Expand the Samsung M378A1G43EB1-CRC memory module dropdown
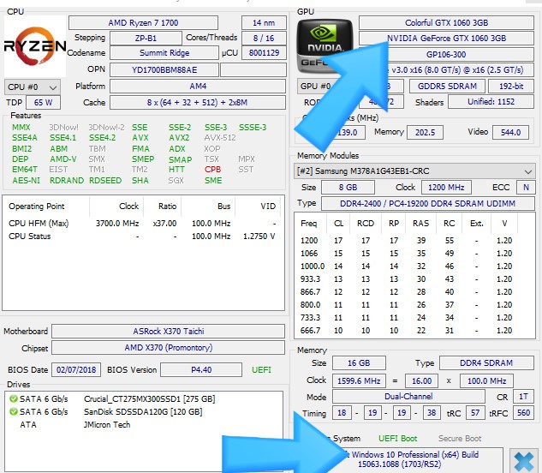 (414, 171)
